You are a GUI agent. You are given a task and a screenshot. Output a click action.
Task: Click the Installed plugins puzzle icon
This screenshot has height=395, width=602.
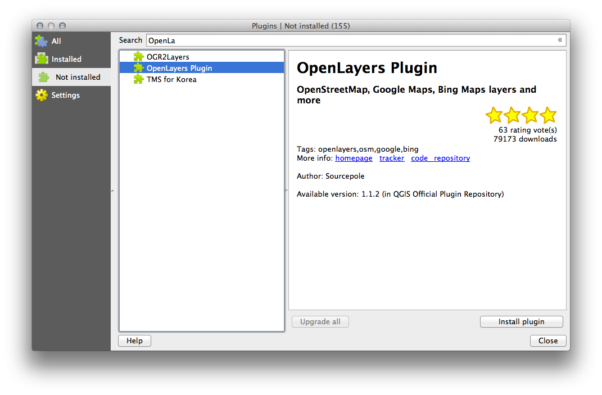pos(42,59)
